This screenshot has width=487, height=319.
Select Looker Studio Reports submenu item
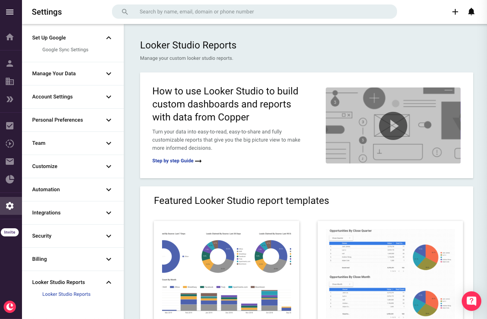66,294
